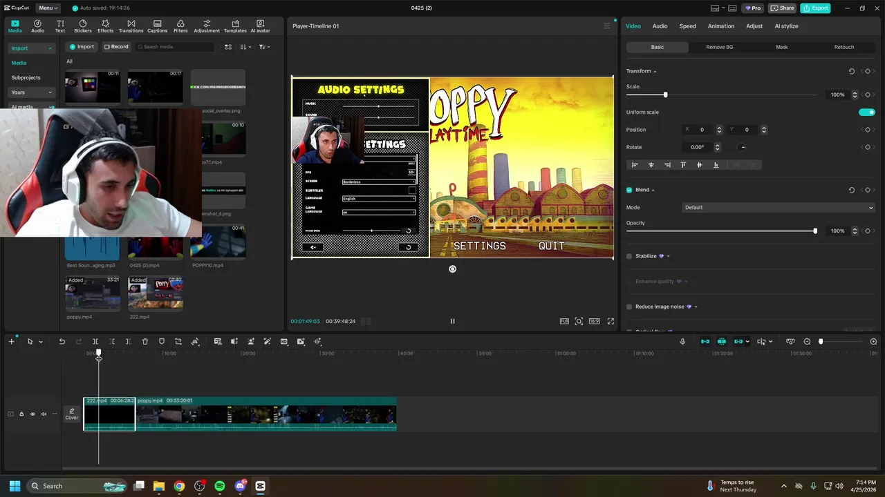Select the Mask sub-tab
This screenshot has height=497, width=885.
pos(781,47)
